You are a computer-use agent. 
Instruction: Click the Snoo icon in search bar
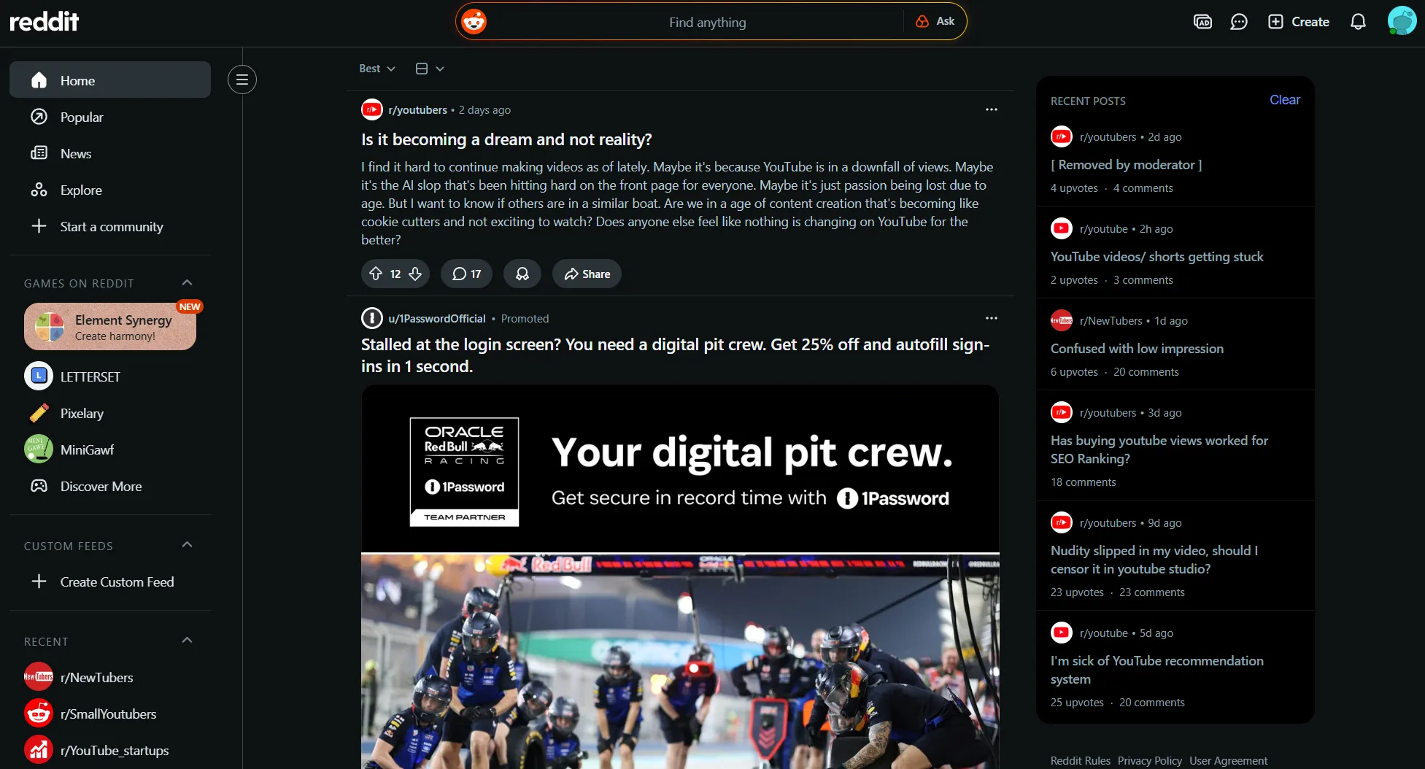(x=474, y=22)
